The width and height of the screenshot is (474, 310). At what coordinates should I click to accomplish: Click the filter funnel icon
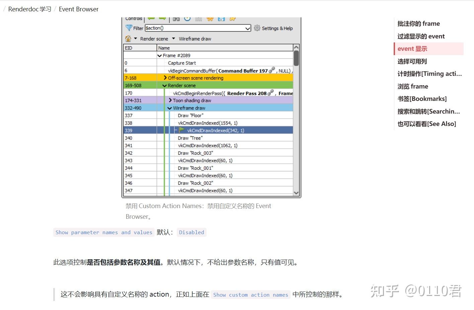tap(129, 28)
